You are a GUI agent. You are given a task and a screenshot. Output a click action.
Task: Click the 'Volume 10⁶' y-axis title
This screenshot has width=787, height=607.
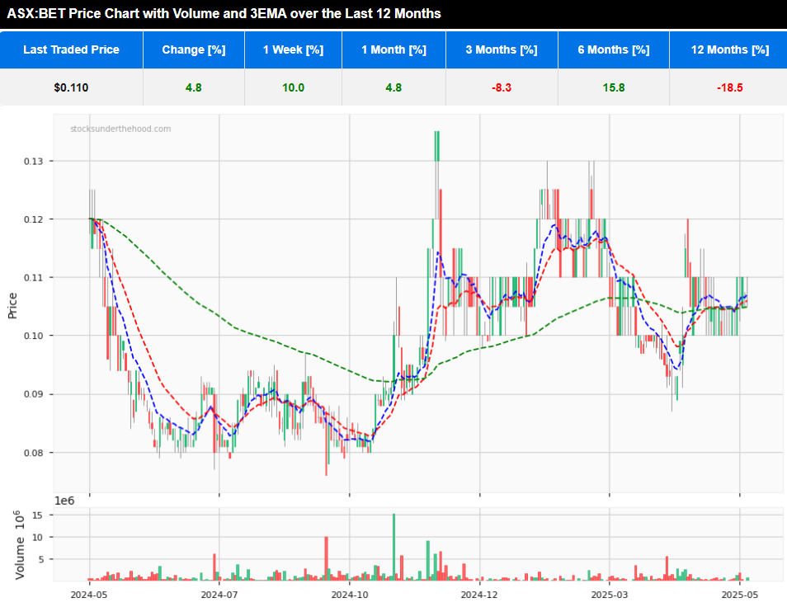coord(19,545)
